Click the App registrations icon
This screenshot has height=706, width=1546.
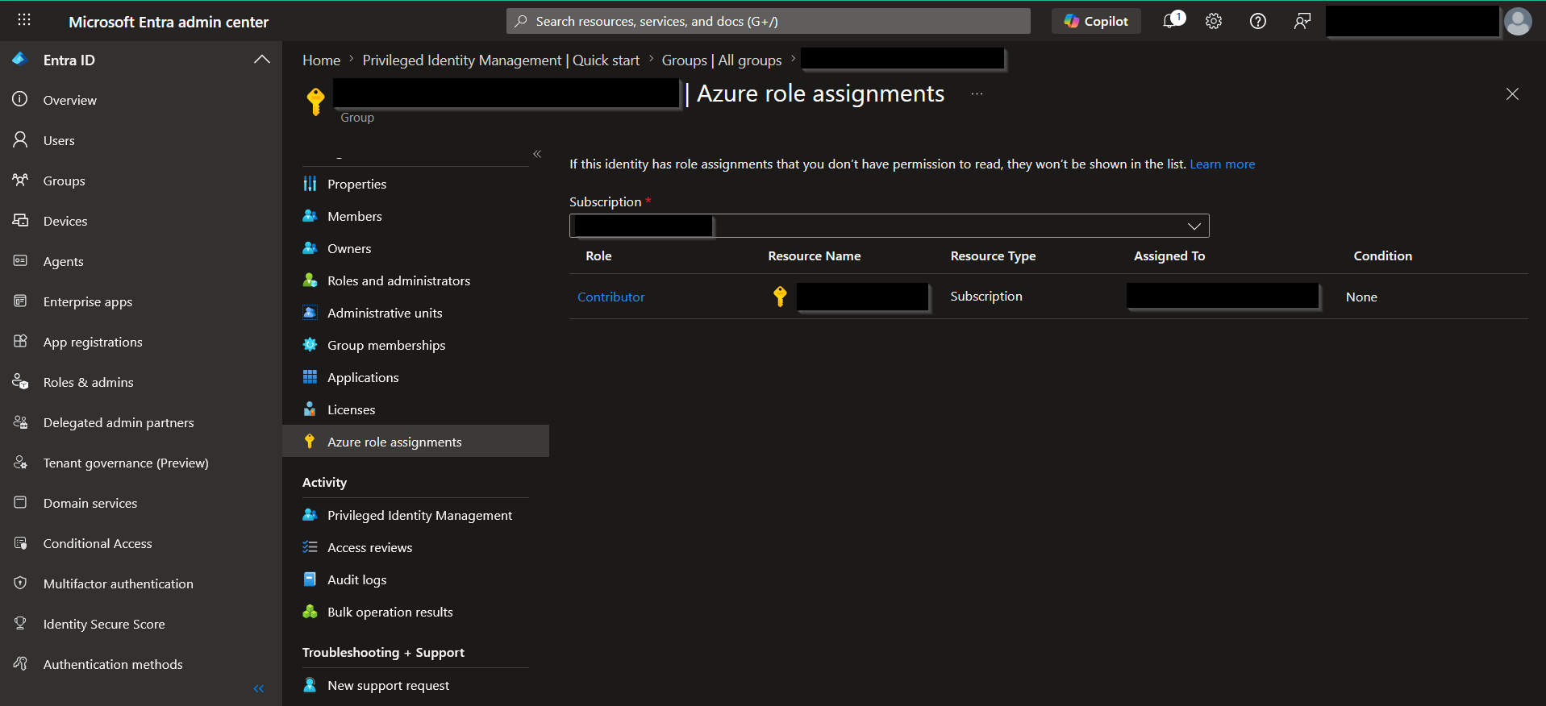tap(21, 341)
